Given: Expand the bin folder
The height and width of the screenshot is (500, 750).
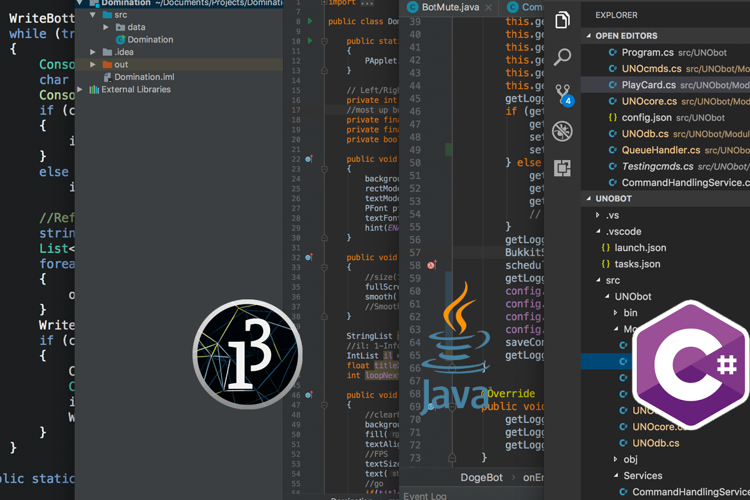Looking at the screenshot, I should [616, 312].
